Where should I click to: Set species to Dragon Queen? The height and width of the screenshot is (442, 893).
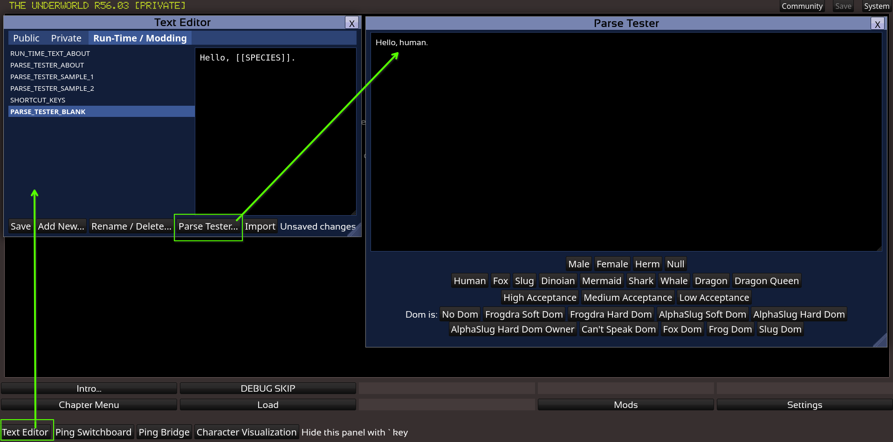[x=766, y=281]
